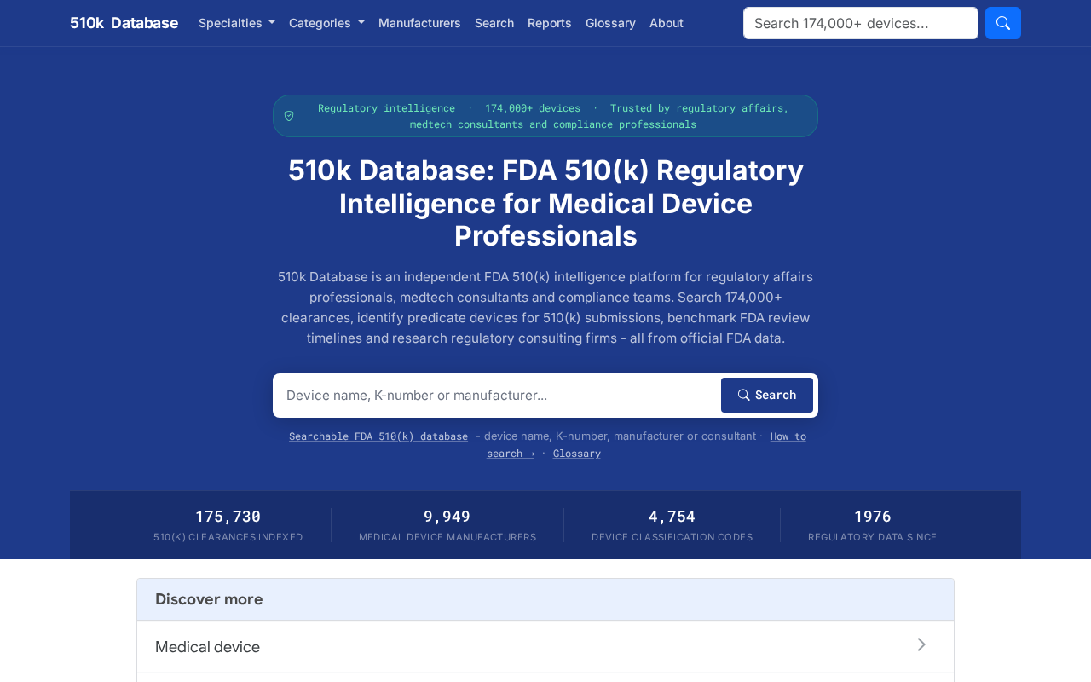Image resolution: width=1091 pixels, height=682 pixels.
Task: Click the 510k Database site logo
Action: click(124, 23)
